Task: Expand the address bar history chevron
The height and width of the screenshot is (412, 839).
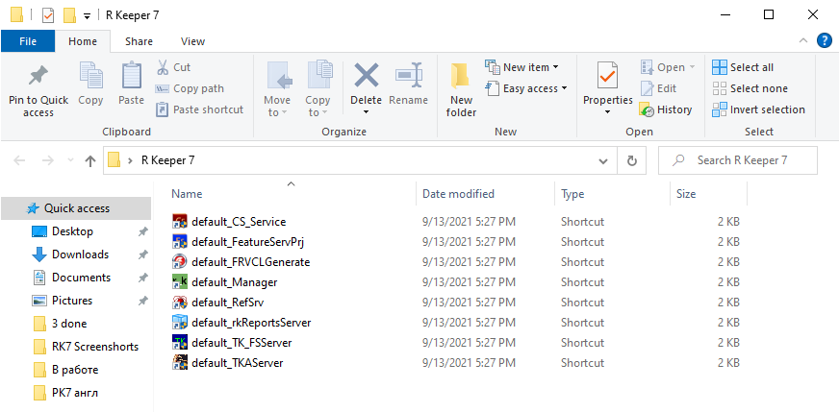Action: point(603,160)
